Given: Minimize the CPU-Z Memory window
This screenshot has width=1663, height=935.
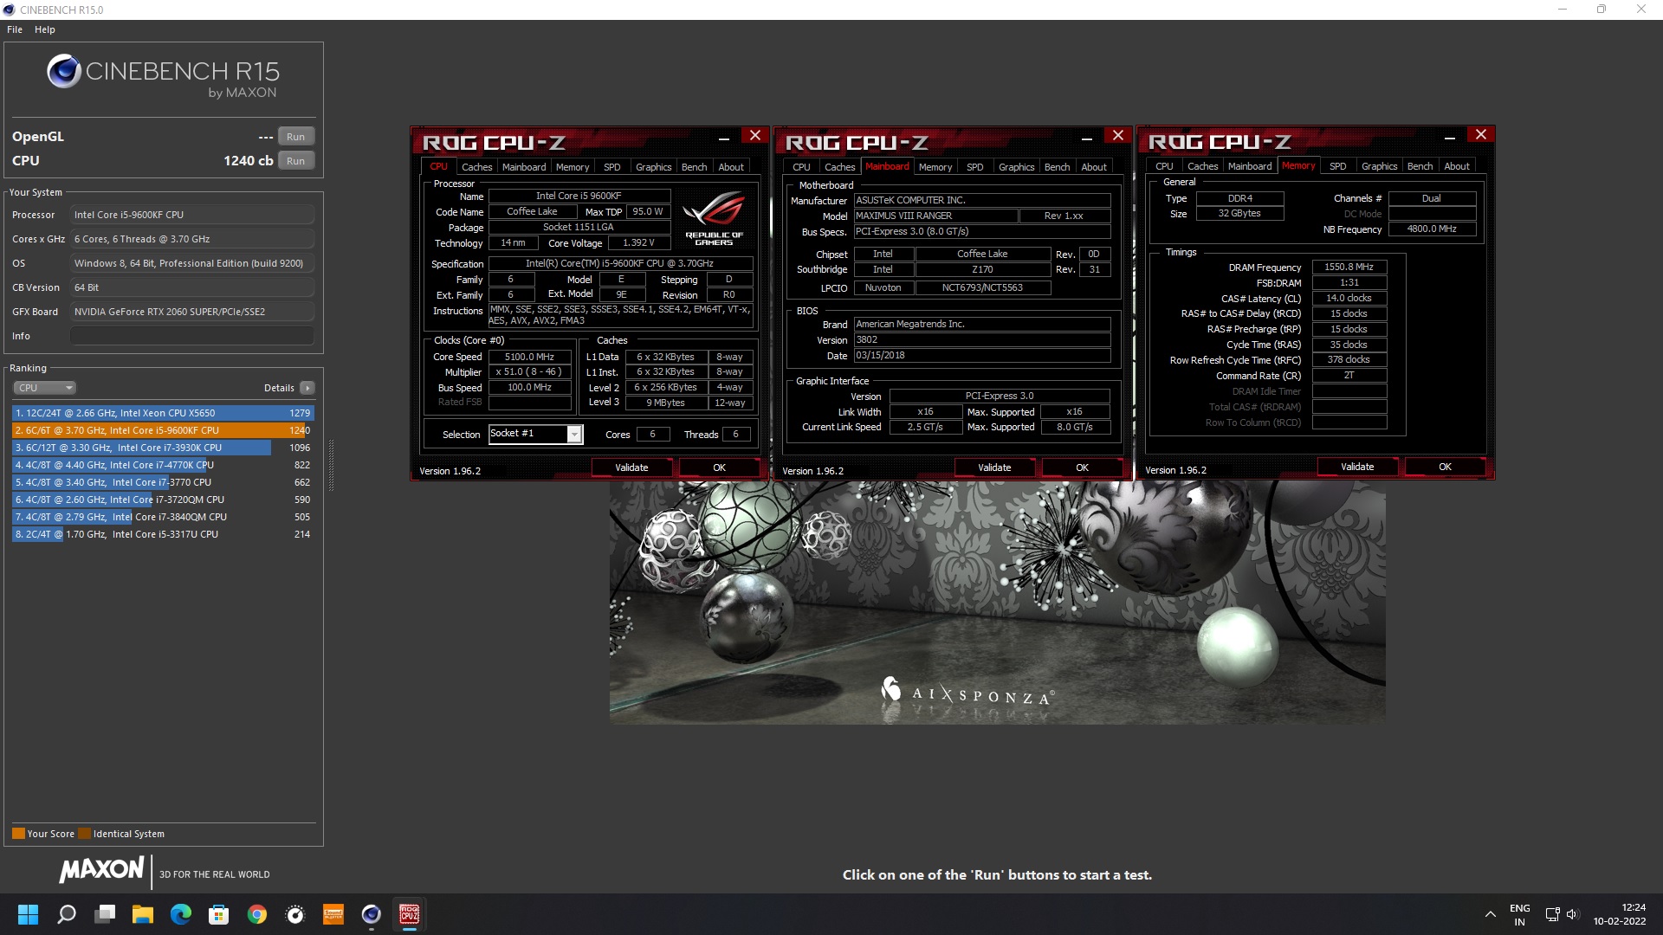Looking at the screenshot, I should coord(1449,137).
